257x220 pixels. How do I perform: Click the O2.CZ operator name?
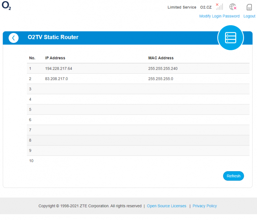pyautogui.click(x=206, y=7)
